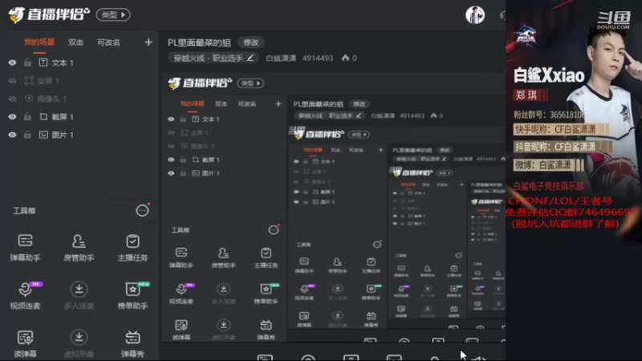Toggle the lock on 图片 1
The image size is (642, 361).
[x=27, y=135]
